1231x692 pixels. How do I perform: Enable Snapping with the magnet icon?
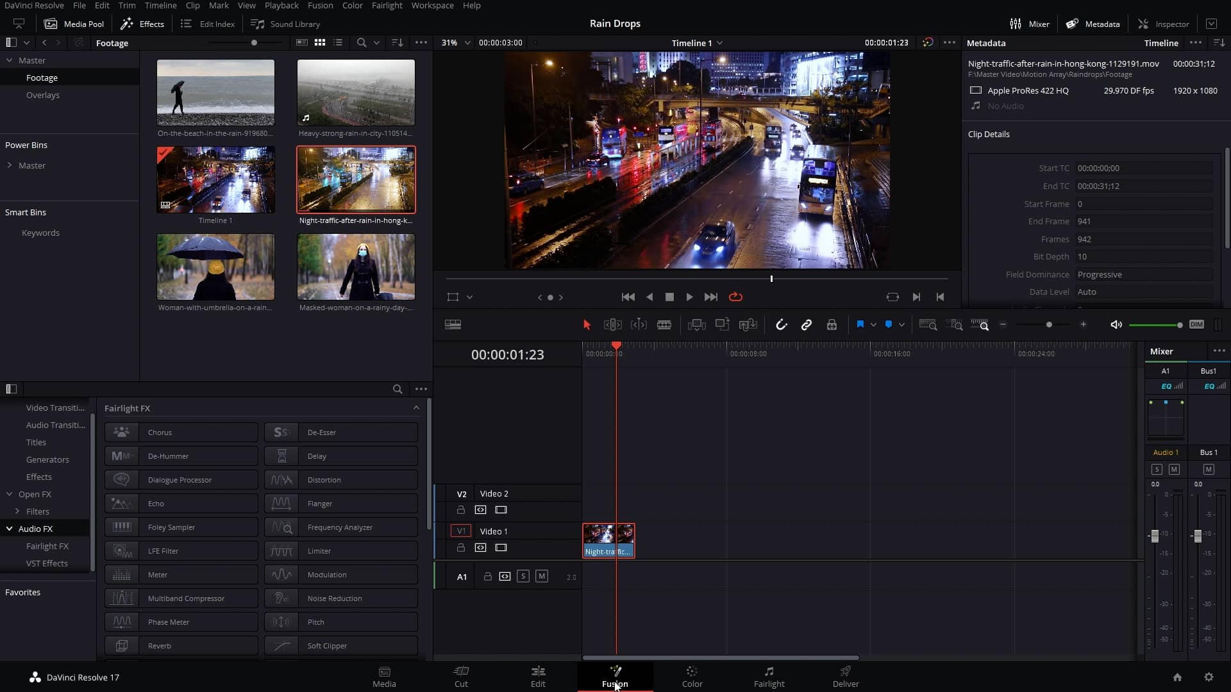(782, 325)
